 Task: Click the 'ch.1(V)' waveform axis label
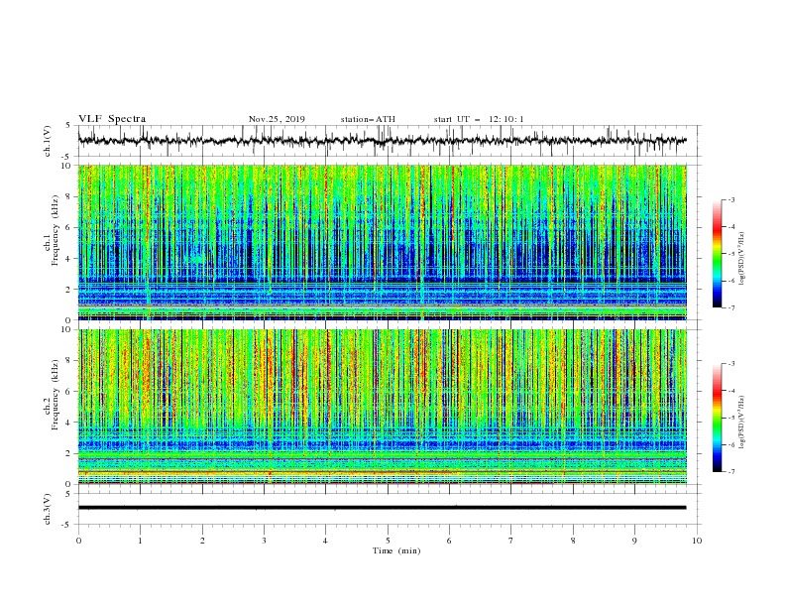(48, 141)
